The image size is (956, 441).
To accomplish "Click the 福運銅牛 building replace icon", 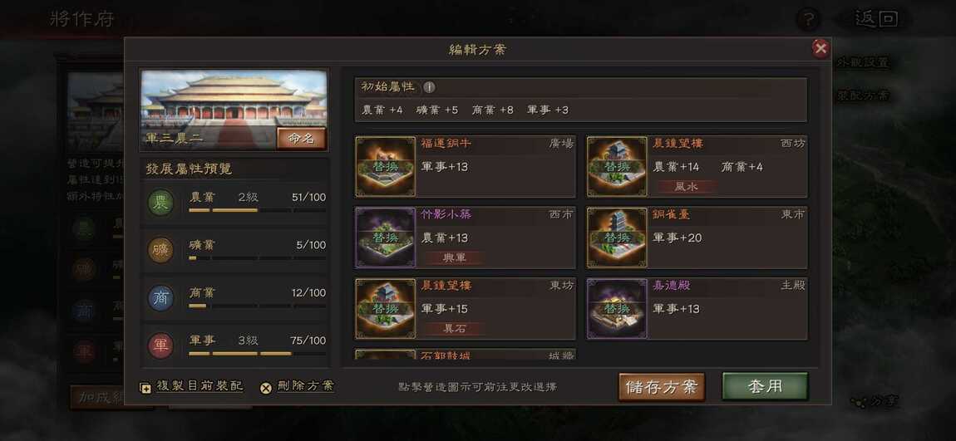I will [x=386, y=166].
